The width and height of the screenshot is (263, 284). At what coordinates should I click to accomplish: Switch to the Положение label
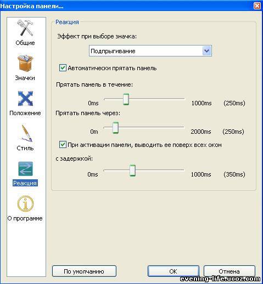pyautogui.click(x=25, y=113)
